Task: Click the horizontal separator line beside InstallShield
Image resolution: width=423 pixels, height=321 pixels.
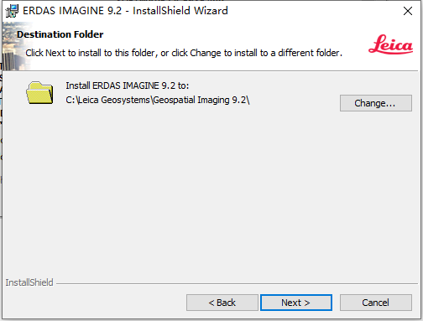Action: (237, 284)
